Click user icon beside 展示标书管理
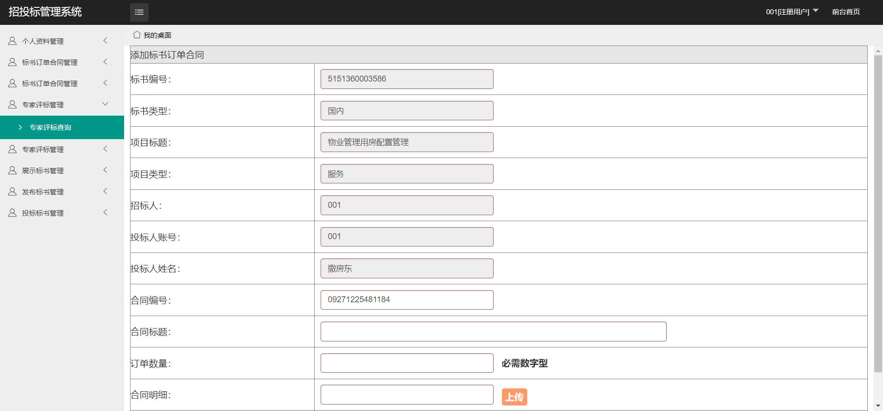The height and width of the screenshot is (411, 883). 12,170
